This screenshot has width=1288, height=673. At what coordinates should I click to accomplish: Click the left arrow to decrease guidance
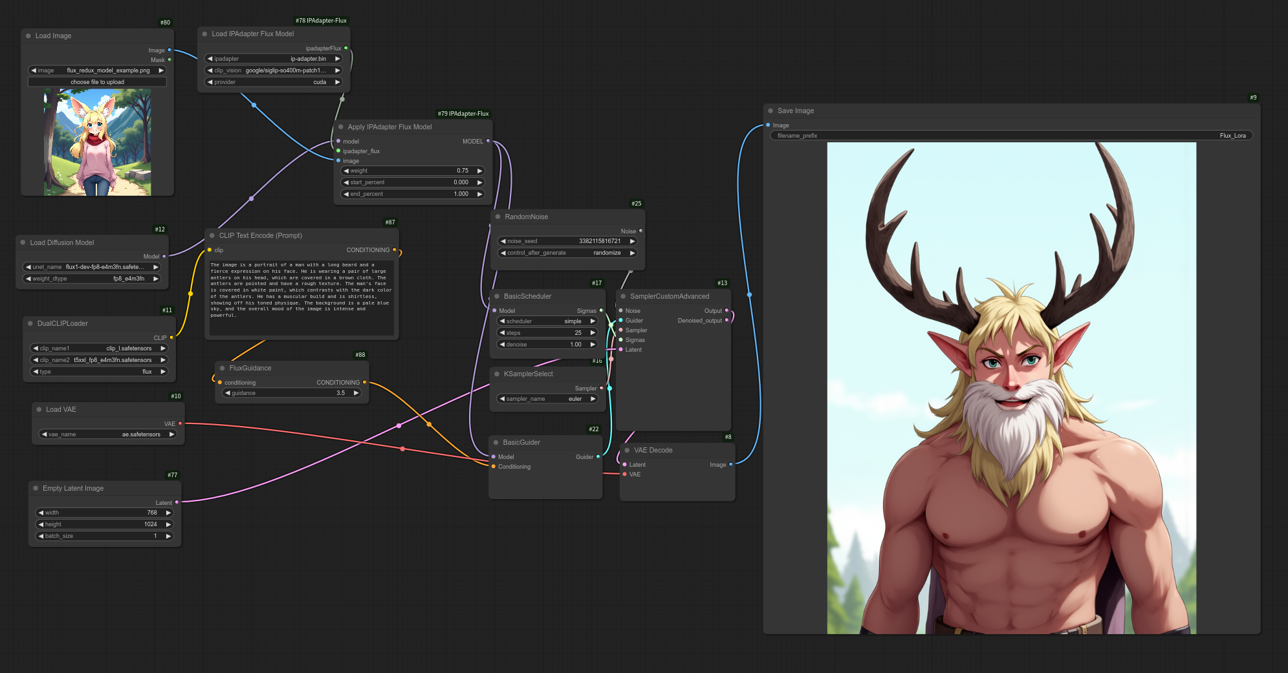(x=228, y=393)
